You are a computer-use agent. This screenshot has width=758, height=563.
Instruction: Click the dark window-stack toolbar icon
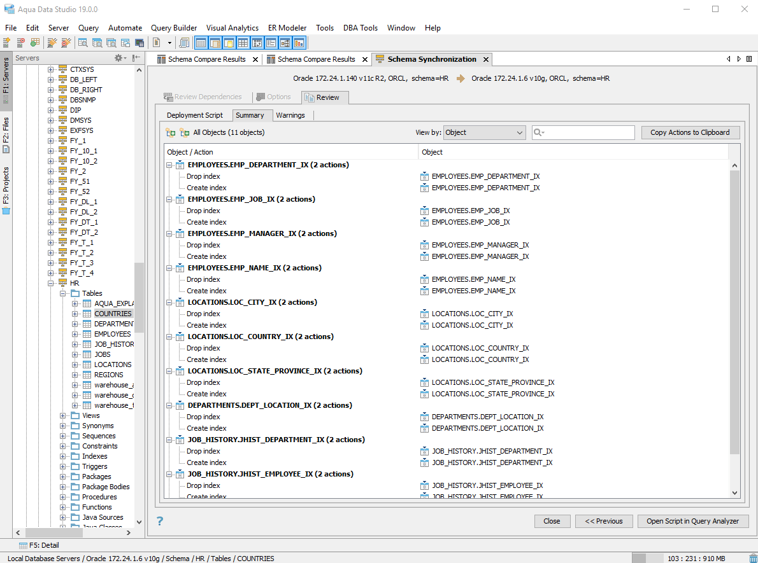139,43
